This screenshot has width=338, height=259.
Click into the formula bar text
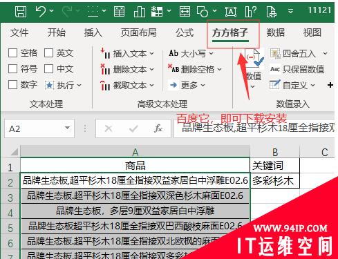(x=254, y=128)
